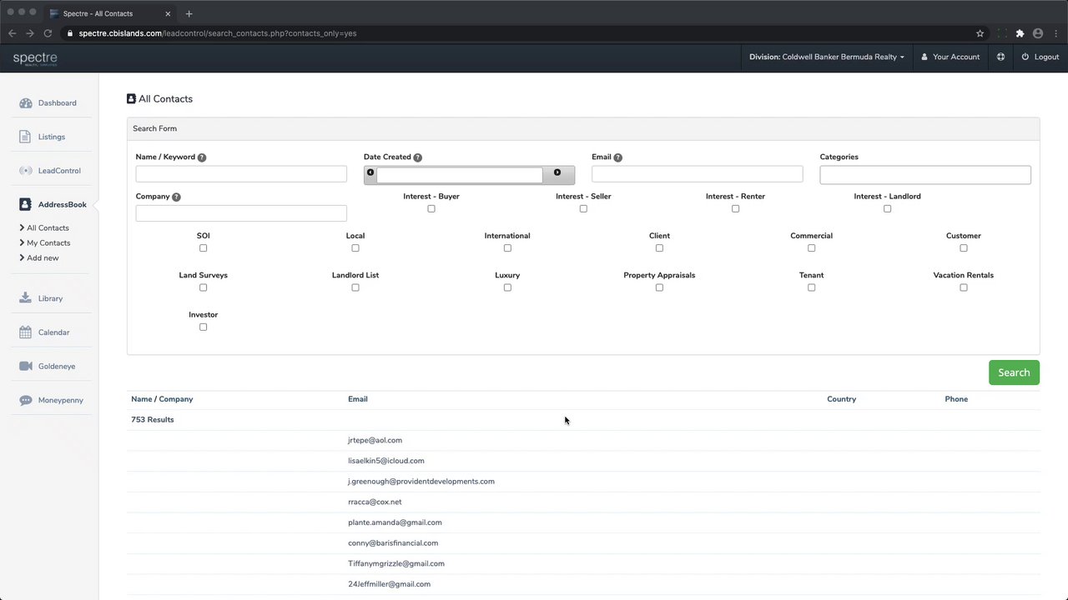Viewport: 1068px width, 600px height.
Task: Open contact jrtepe@aol.com
Action: [375, 440]
